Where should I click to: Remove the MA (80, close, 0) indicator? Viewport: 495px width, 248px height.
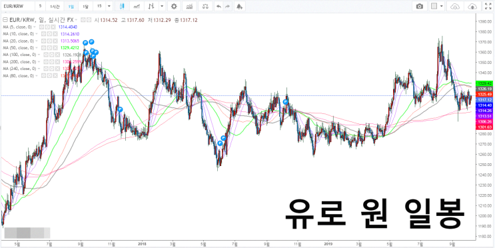(55, 75)
